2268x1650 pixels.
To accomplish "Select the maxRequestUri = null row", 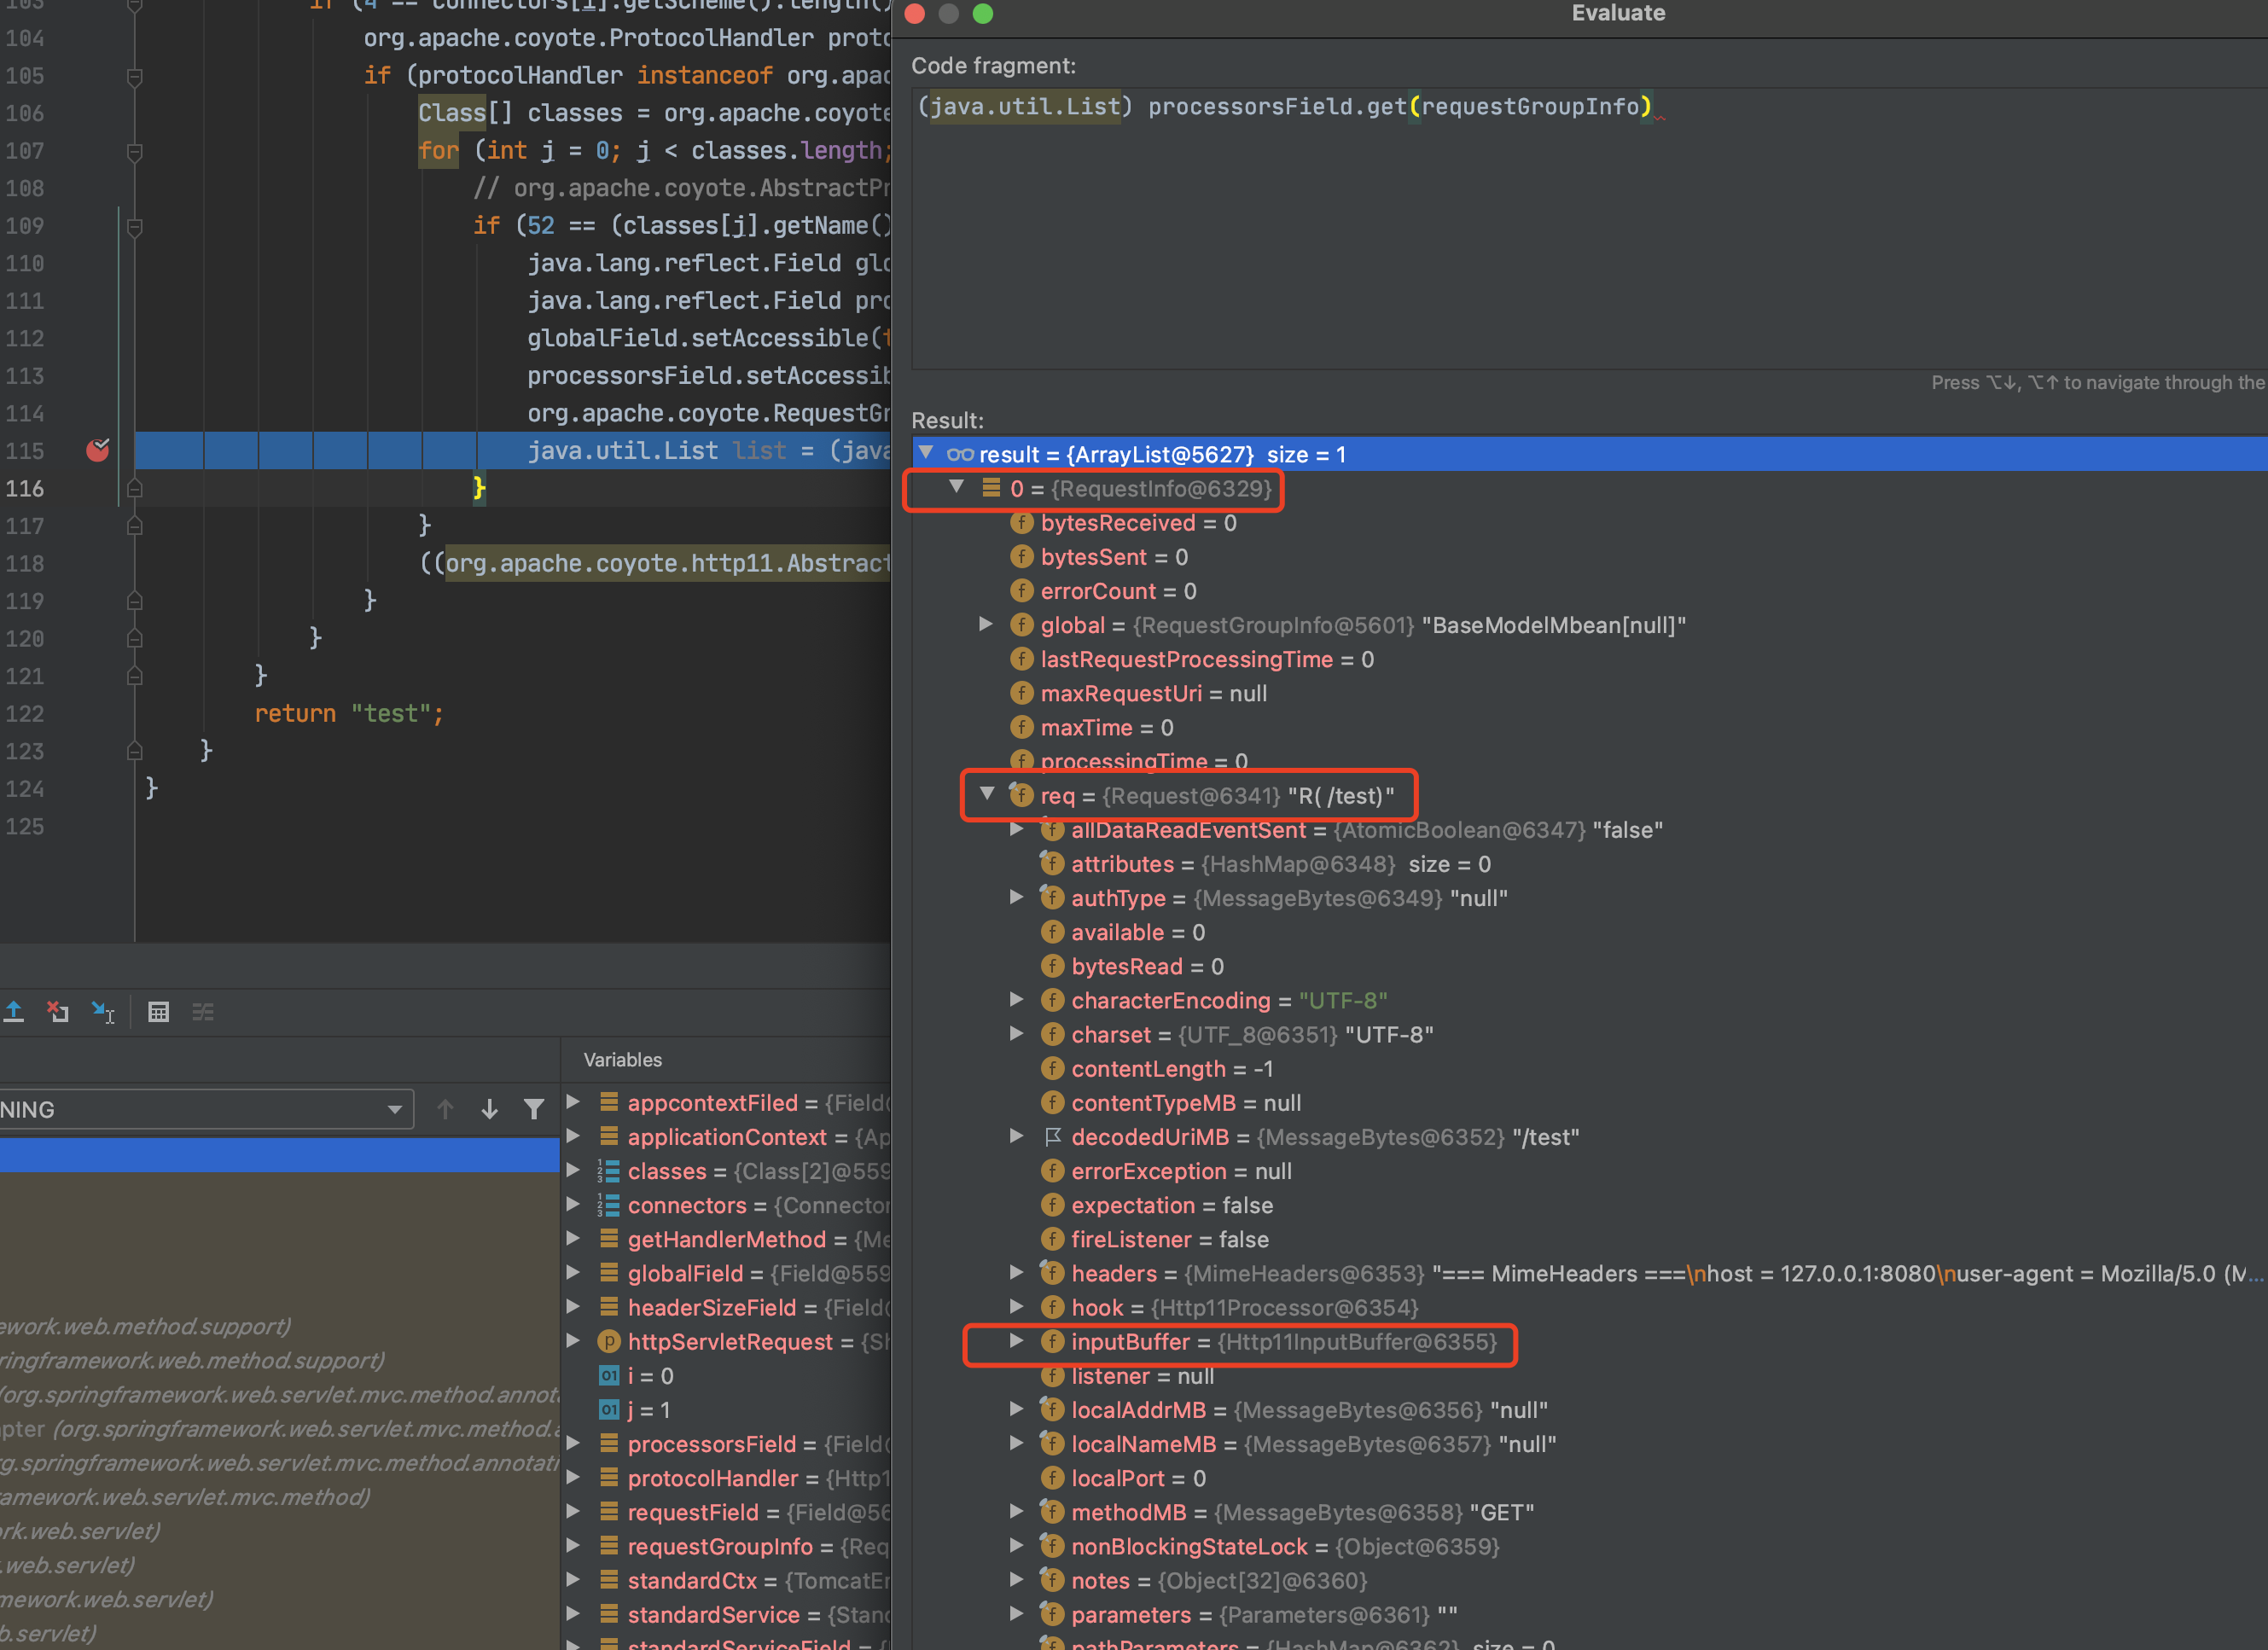I will click(1590, 693).
